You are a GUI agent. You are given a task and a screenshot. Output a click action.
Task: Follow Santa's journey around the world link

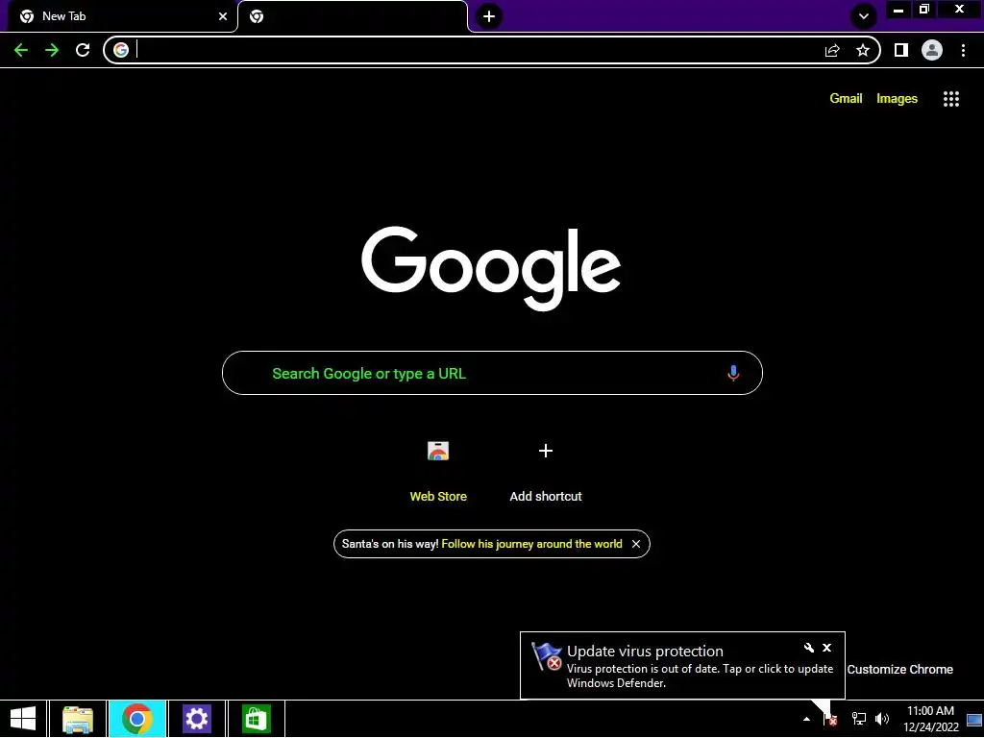pos(531,544)
